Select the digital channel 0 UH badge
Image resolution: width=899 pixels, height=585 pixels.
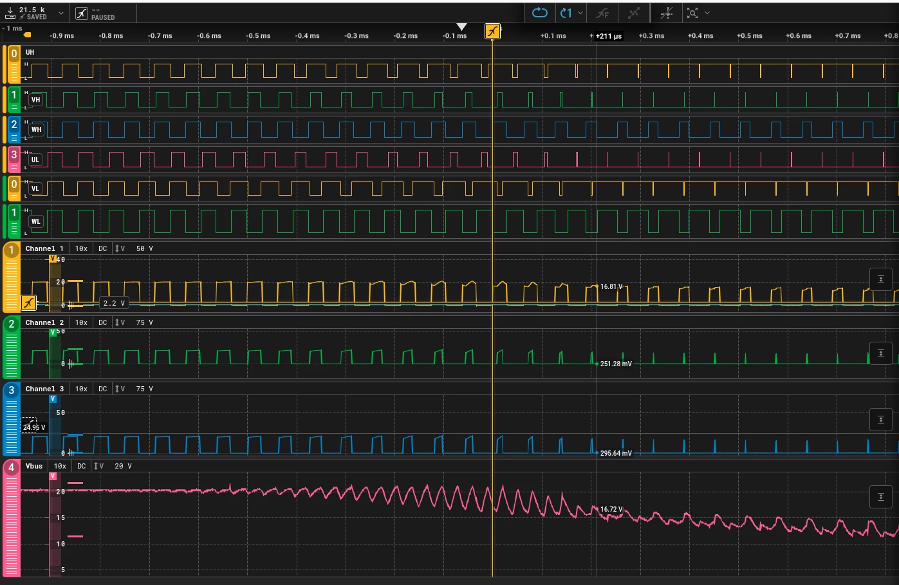(x=14, y=64)
